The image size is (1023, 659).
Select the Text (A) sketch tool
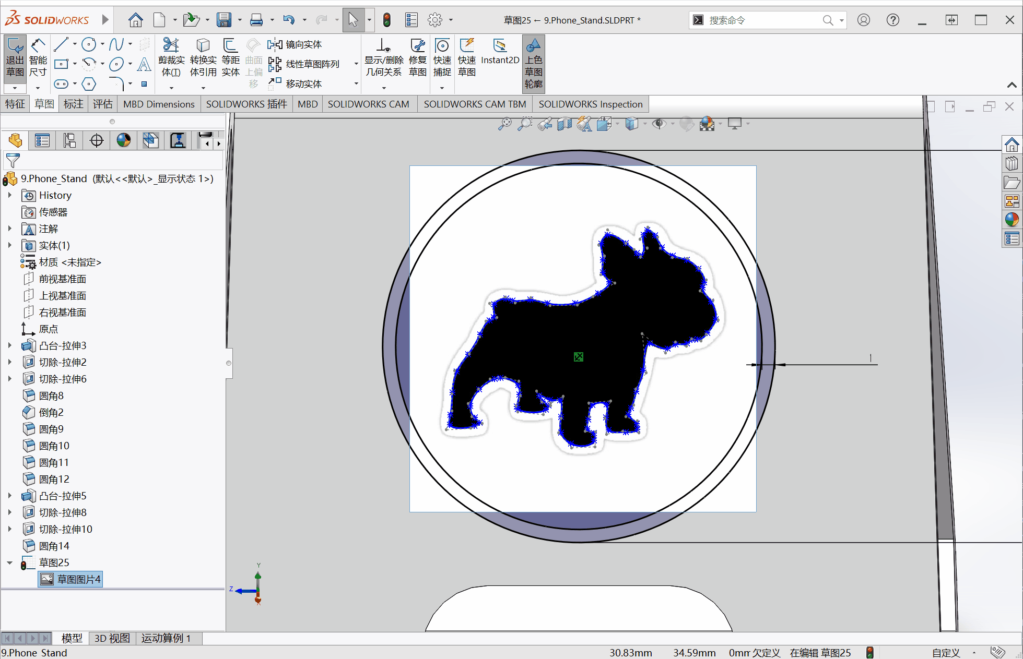point(144,64)
